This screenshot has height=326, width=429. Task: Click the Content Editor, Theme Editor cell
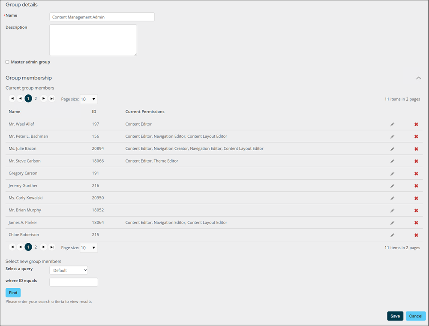coord(152,161)
